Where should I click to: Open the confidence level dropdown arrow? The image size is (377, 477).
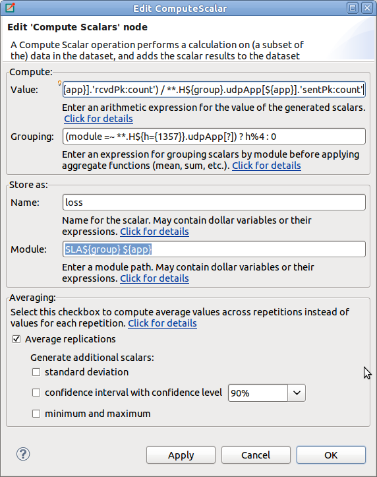click(297, 393)
